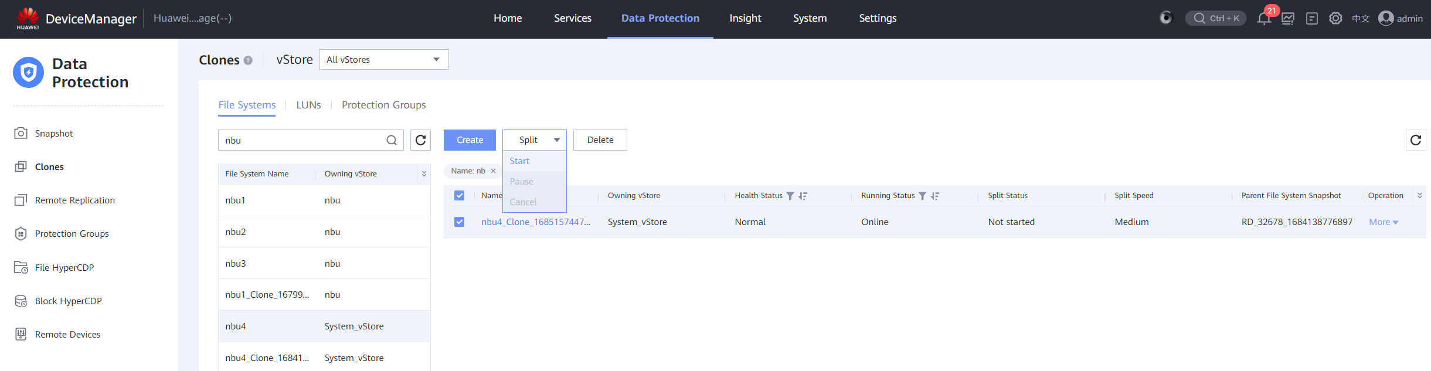The image size is (1431, 371).
Task: Uncheck the nbu4_Clone row checkbox
Action: pos(459,222)
